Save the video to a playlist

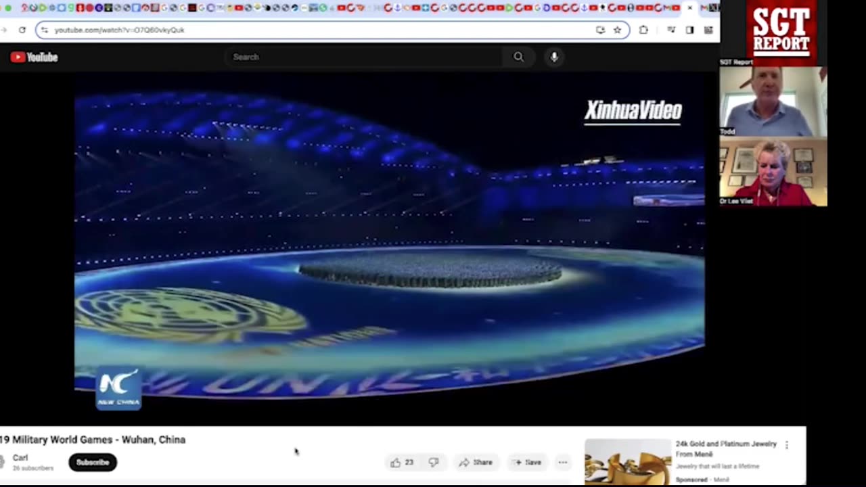point(528,463)
